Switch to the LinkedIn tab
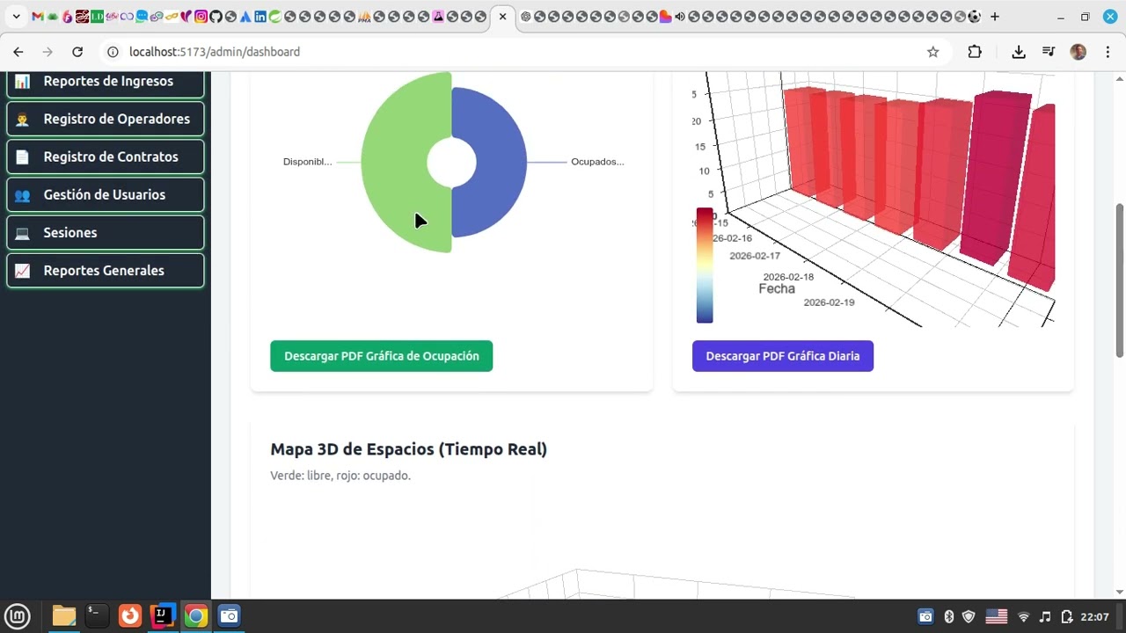Image resolution: width=1126 pixels, height=633 pixels. point(261,17)
